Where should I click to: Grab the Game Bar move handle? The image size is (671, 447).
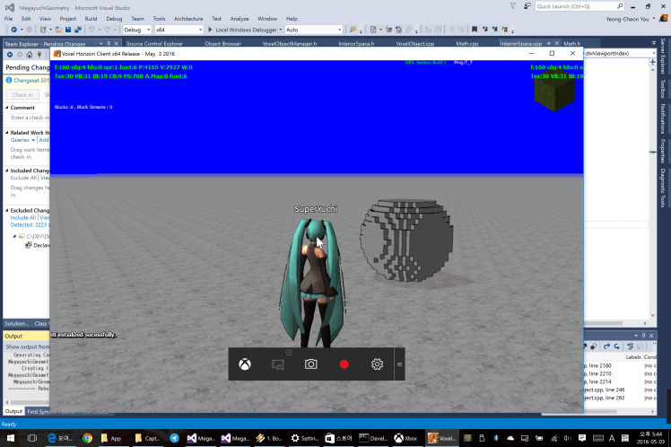tap(399, 364)
